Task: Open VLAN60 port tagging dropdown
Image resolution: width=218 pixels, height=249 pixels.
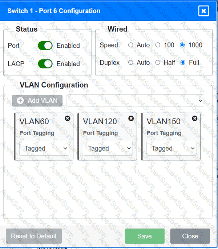Action: click(44, 148)
